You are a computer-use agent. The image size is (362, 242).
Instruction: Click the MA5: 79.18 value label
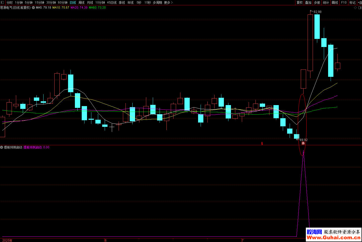coord(44,8)
